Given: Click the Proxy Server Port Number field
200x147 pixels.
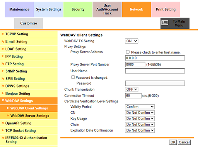Looking at the screenshot, I should coord(135,64).
